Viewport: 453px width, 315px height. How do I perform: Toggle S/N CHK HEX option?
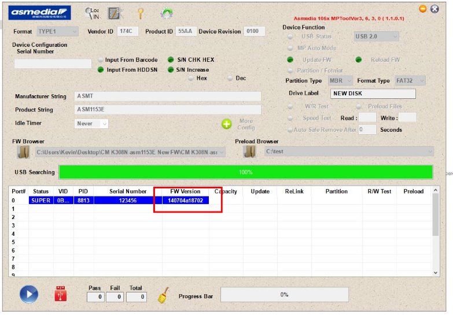pyautogui.click(x=171, y=60)
